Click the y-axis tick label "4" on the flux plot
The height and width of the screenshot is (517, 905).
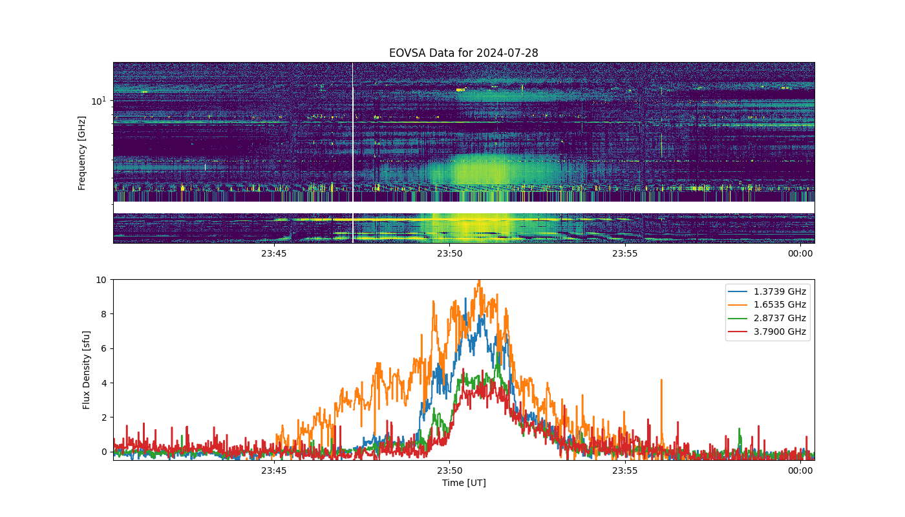click(104, 383)
